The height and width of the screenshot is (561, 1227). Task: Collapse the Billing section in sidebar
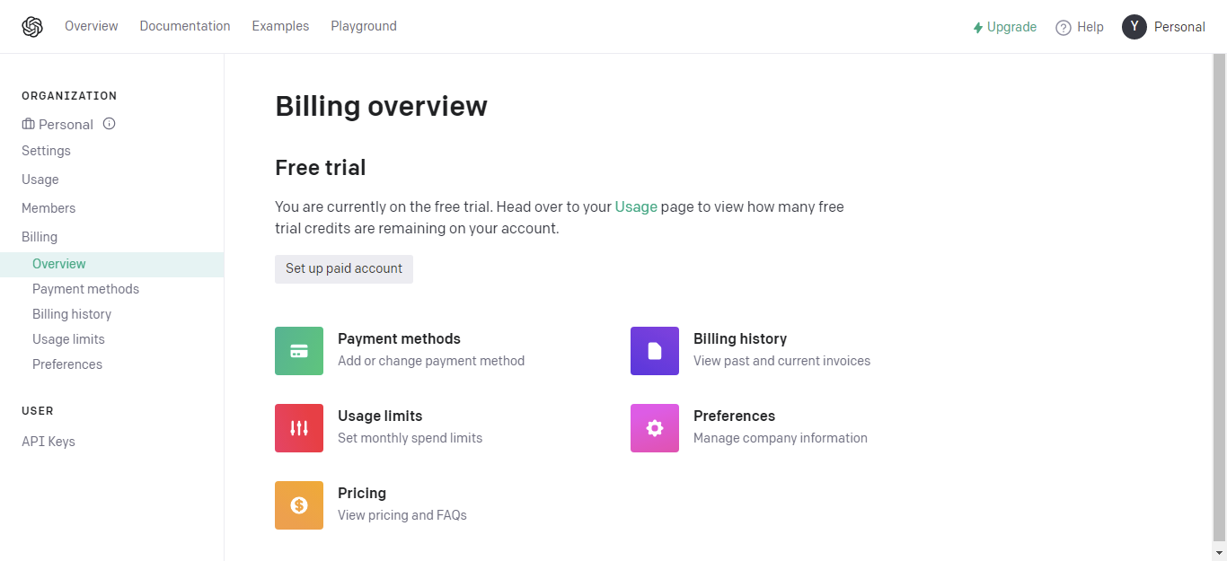tap(40, 237)
